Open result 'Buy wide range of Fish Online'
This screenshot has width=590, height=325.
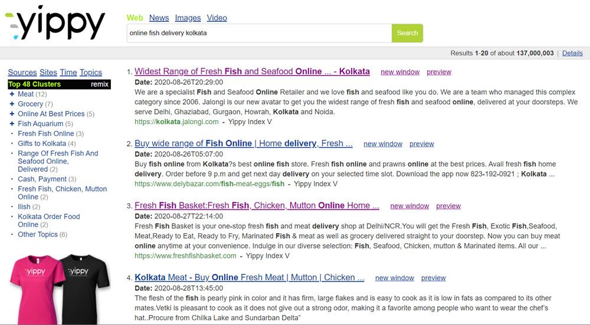point(244,143)
